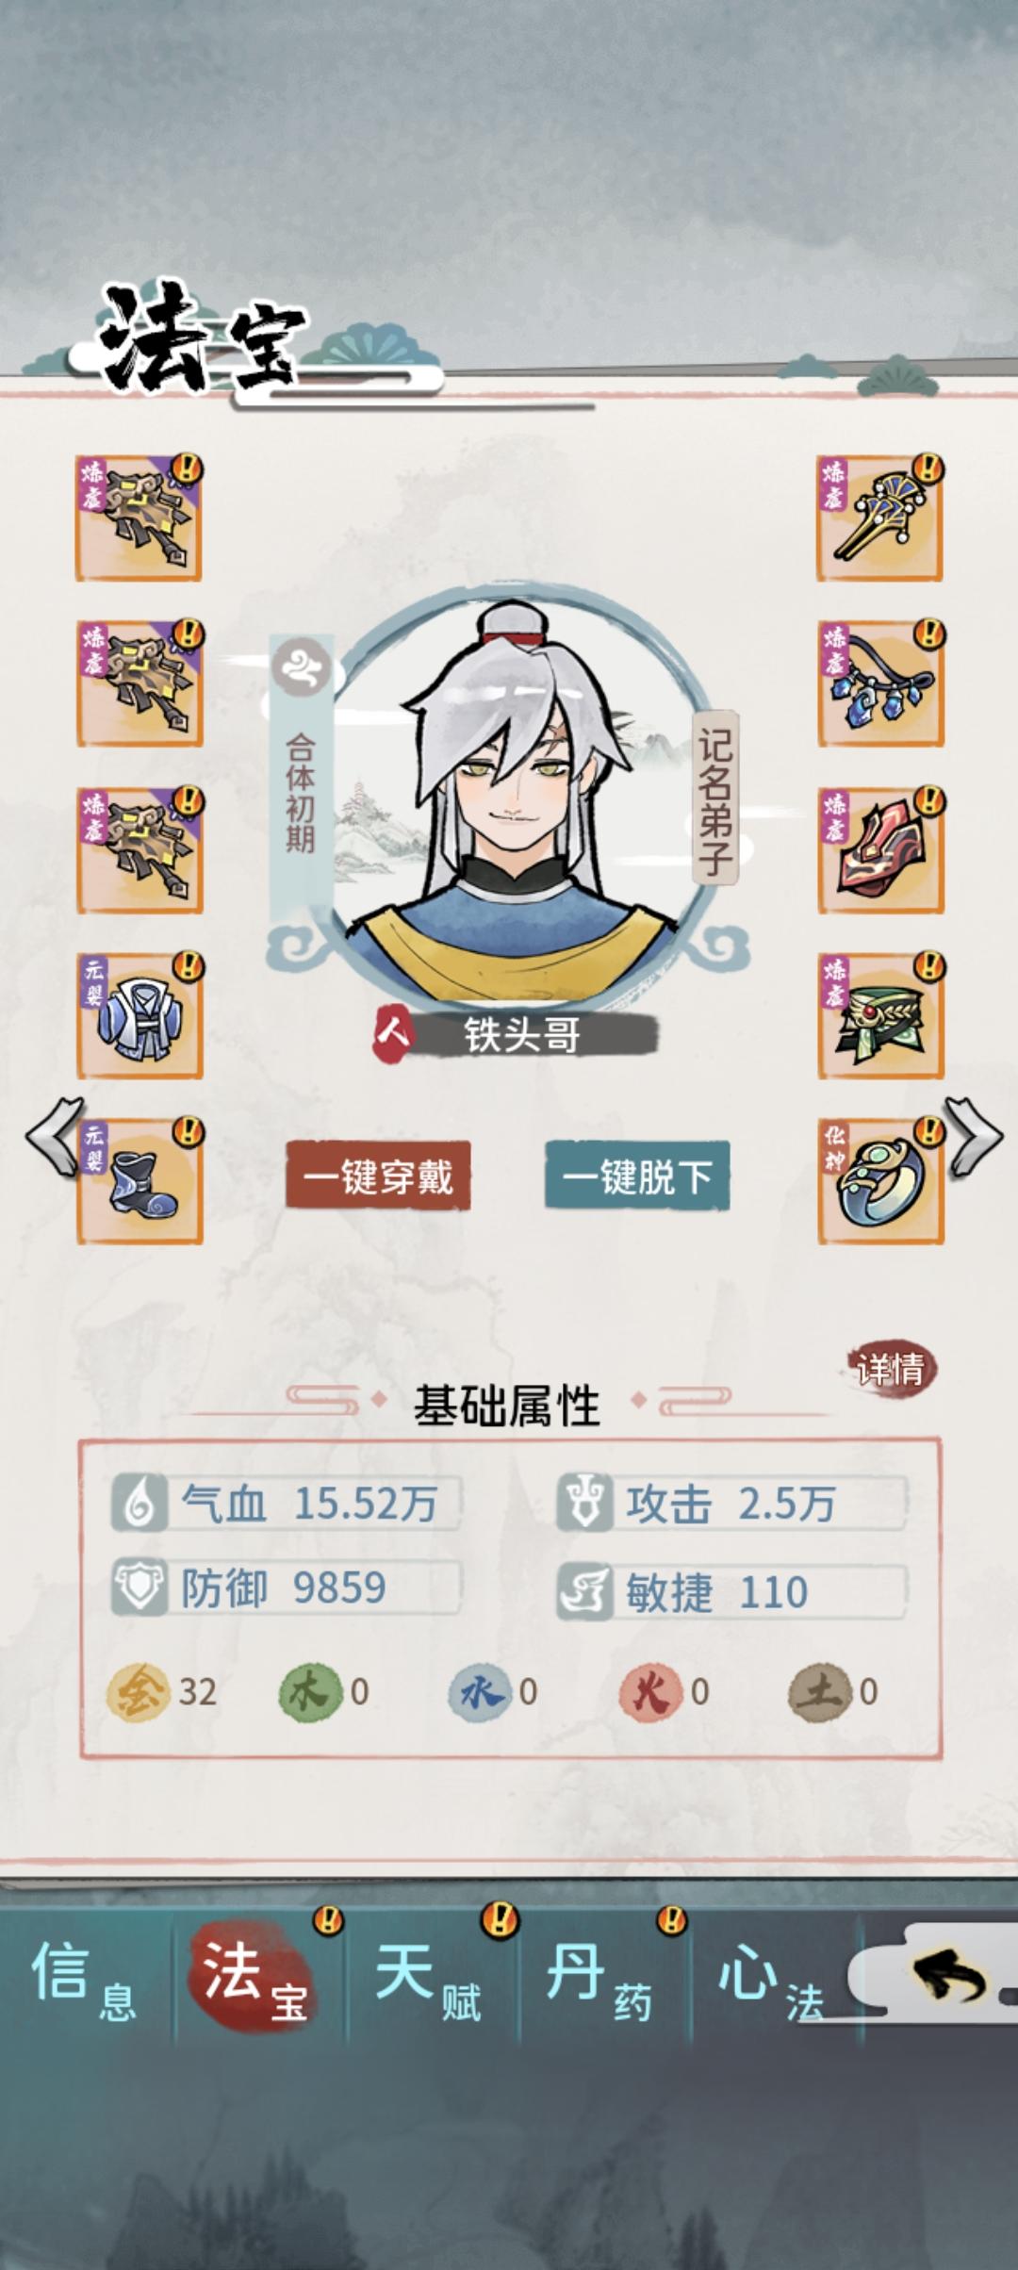
Task: Show the previous character with left arrow
Action: pyautogui.click(x=54, y=1137)
